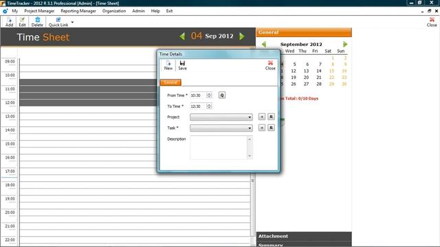Click inside the Description text area
This screenshot has height=247, width=440.
[x=219, y=148]
